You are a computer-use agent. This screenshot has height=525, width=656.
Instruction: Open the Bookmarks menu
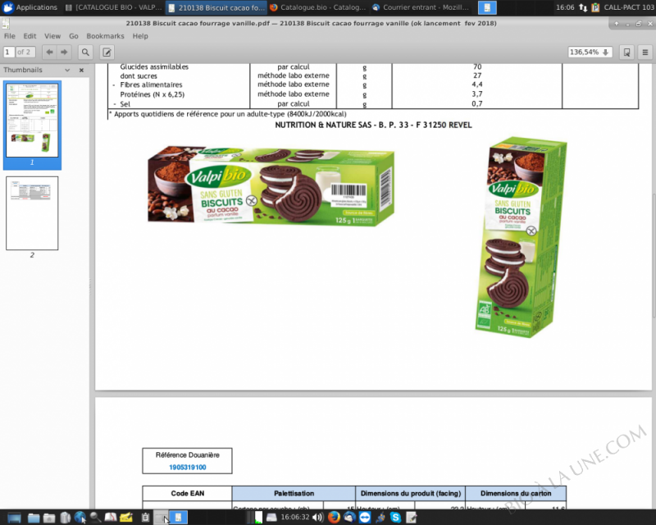coord(105,36)
